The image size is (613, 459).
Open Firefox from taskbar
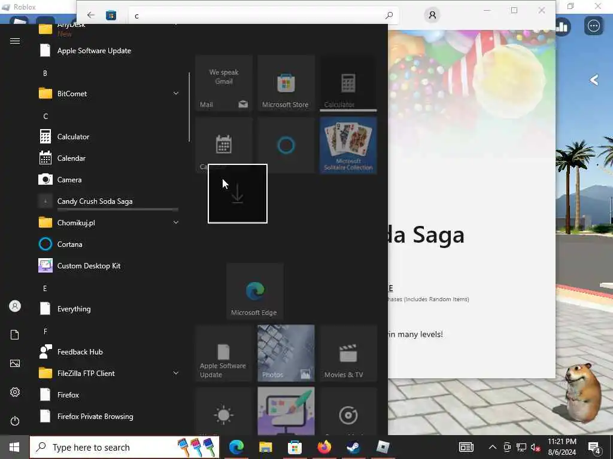(x=324, y=447)
